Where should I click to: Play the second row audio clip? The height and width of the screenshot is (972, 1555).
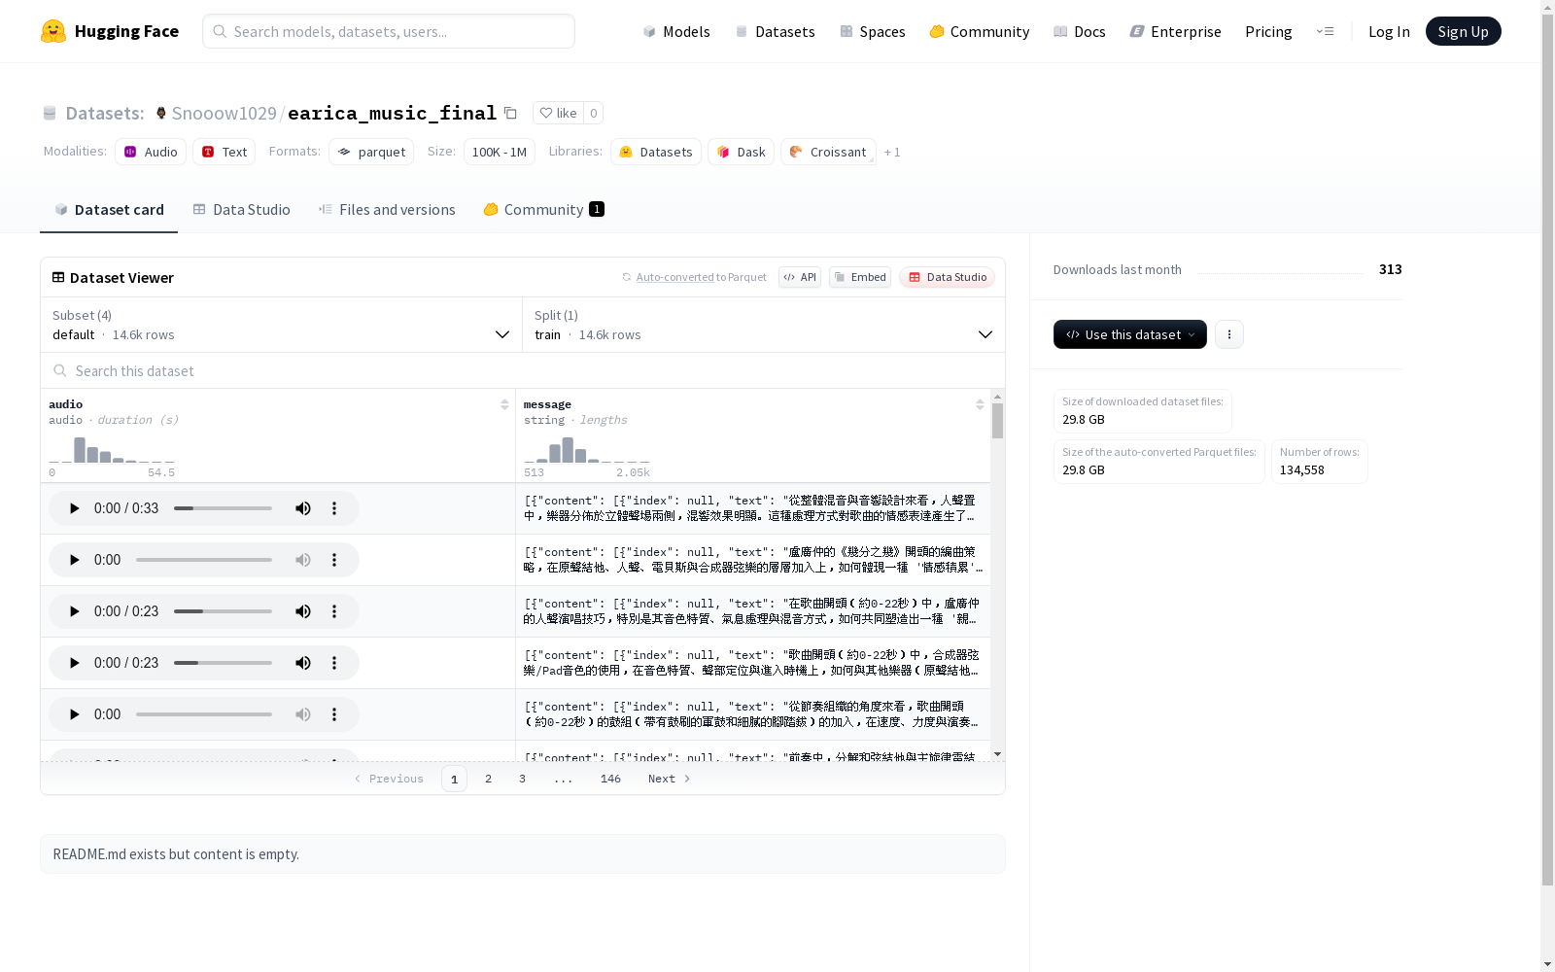click(74, 560)
